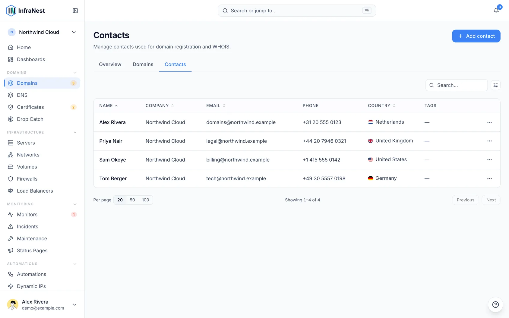The image size is (509, 318).
Task: Open row actions for Sam Okoye
Action: (x=489, y=160)
